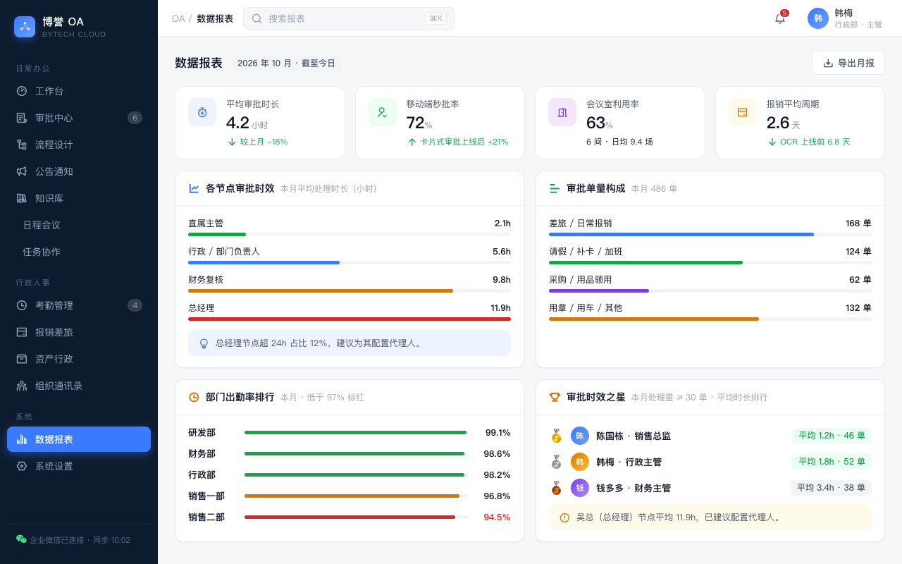The width and height of the screenshot is (902, 564).
Task: Click the bronze medal beside 钱多多
Action: (x=556, y=488)
